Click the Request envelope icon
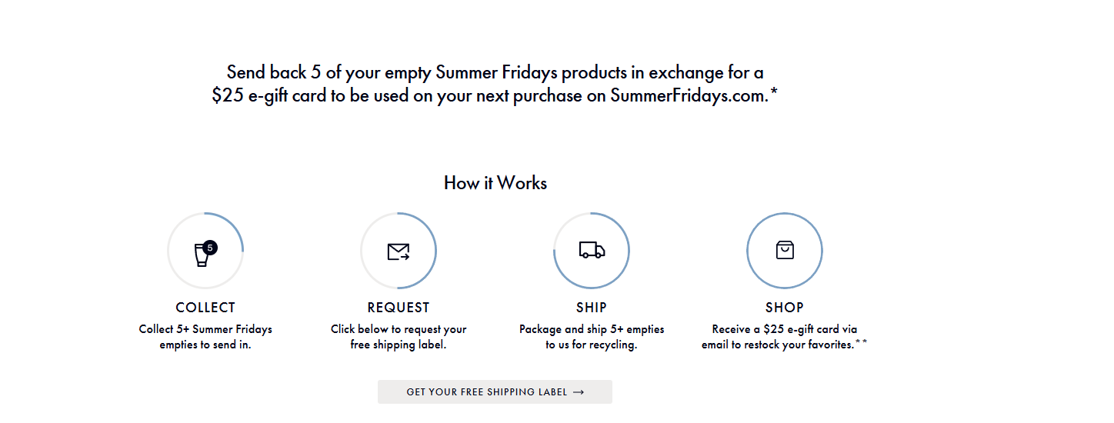Screen dimensions: 1114x423 399,251
